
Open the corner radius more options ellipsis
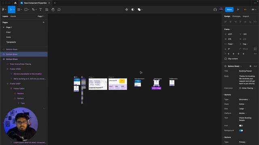(x=255, y=54)
